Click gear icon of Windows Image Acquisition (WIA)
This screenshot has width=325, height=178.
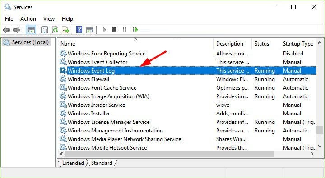pos(63,96)
